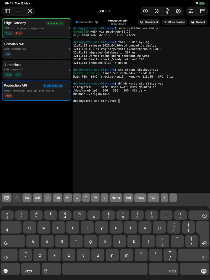
Task: Tap the microphone dictation key
Action: pyautogui.click(x=51, y=269)
